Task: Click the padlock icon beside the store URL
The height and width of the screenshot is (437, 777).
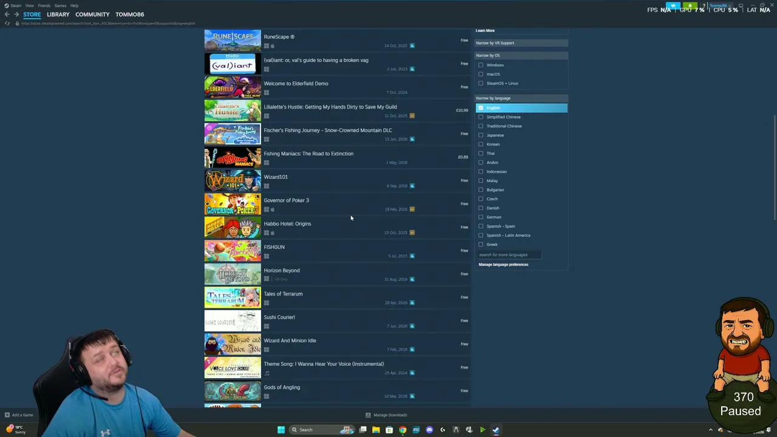Action: pyautogui.click(x=17, y=23)
